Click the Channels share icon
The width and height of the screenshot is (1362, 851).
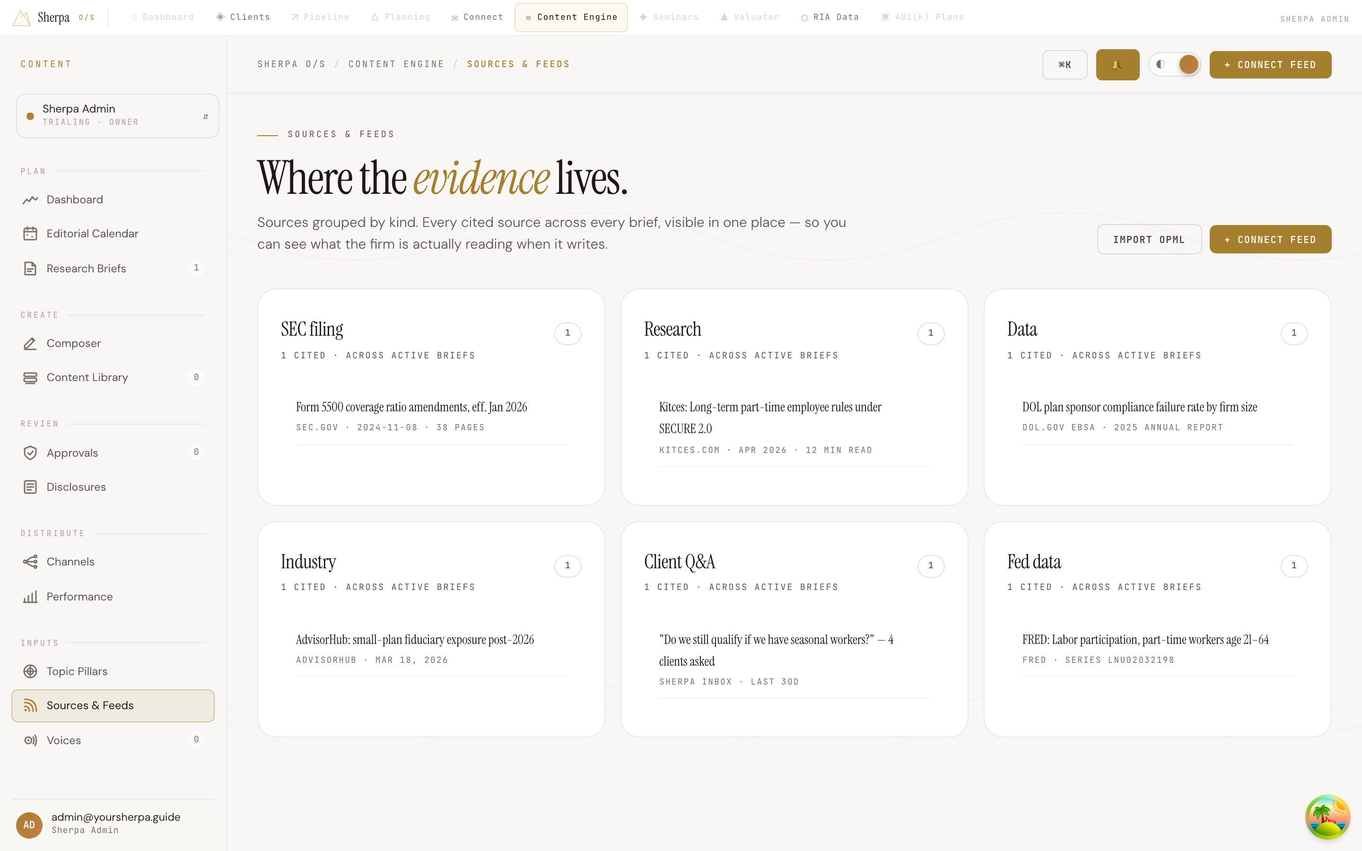tap(30, 562)
